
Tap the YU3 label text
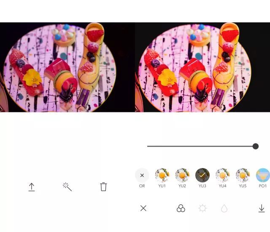202,186
